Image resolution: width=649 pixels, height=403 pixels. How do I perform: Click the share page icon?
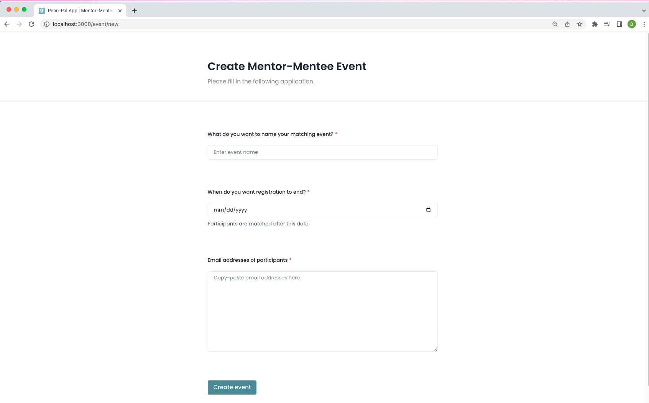click(x=567, y=24)
